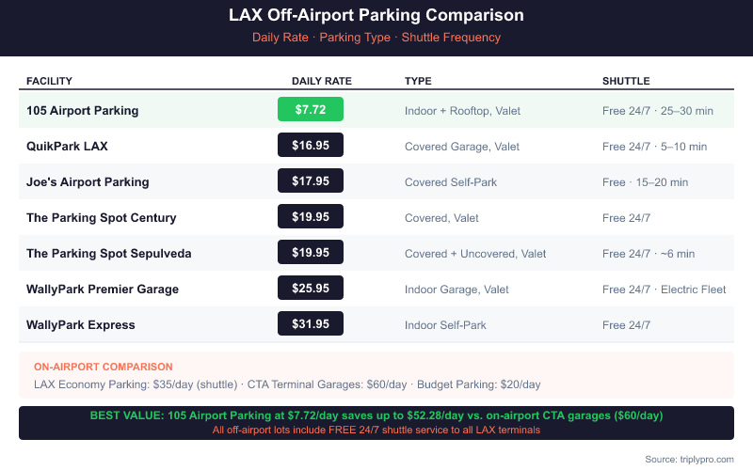
Task: Select the 105 Airport Parking facility name
Action: coord(83,110)
